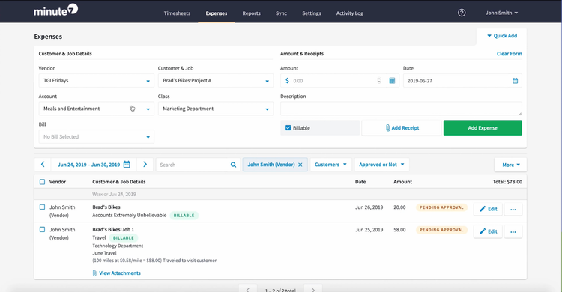
Task: Click the amount stepper arrows
Action: 379,81
